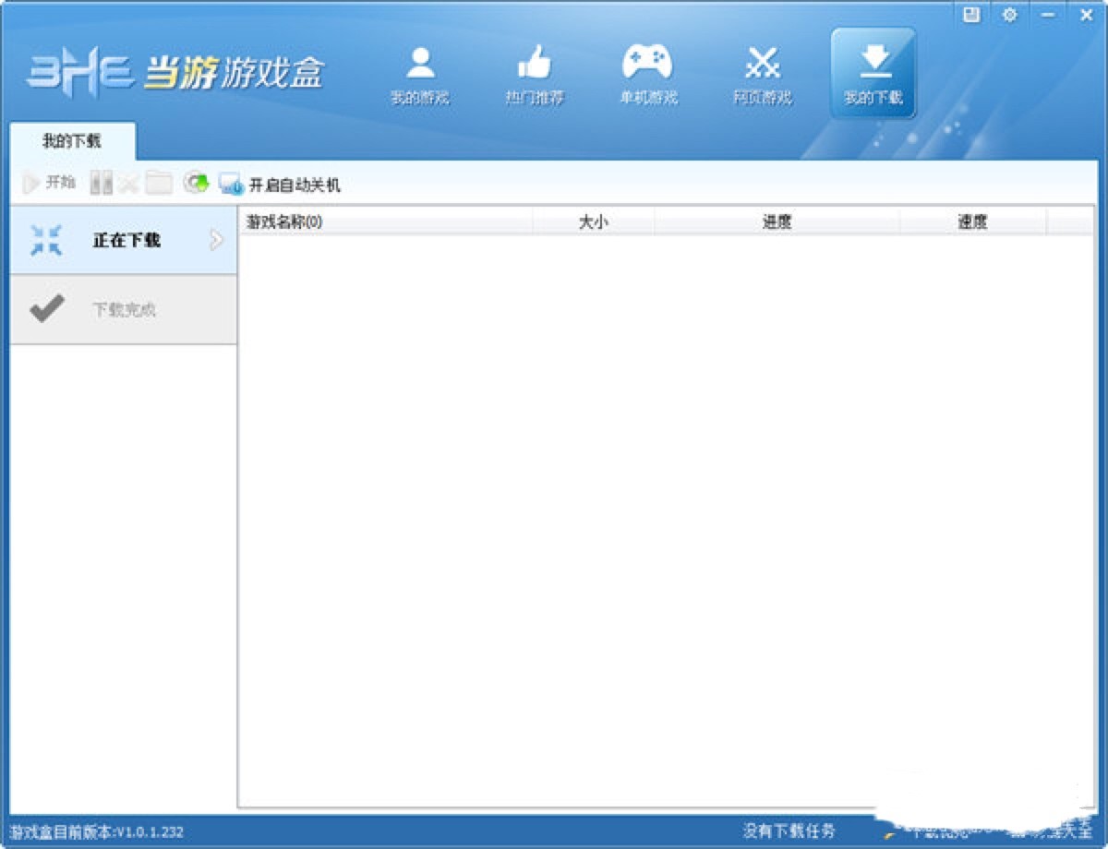Close the 当游游戏盒 window
The width and height of the screenshot is (1108, 849).
coord(1086,15)
